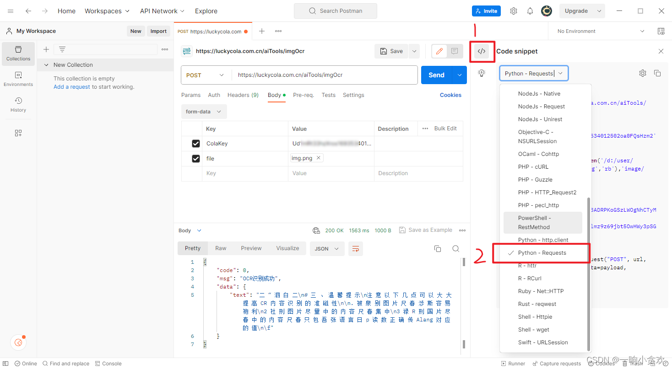Open the History sidebar panel
This screenshot has height=369, width=672.
coord(18,105)
